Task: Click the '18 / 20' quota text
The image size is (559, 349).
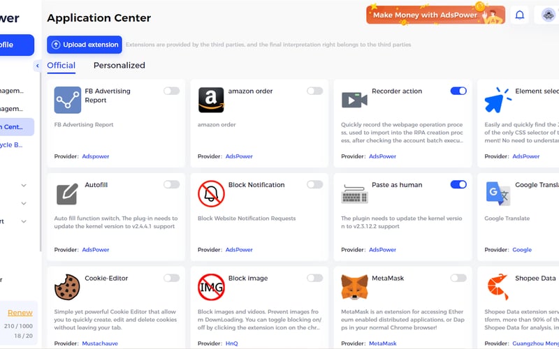Action: (23, 336)
